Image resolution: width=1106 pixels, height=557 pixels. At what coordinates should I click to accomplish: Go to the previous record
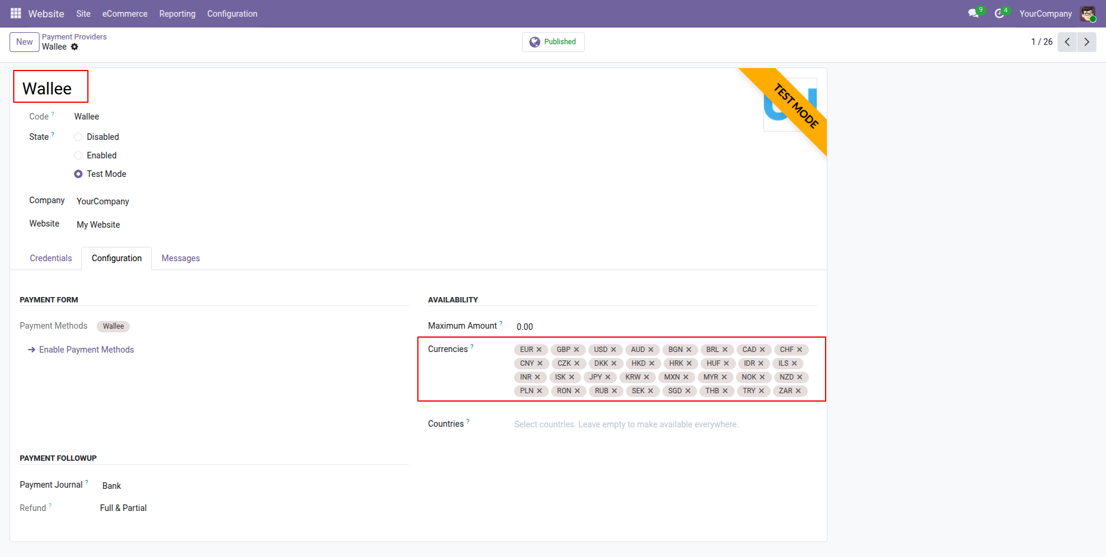coord(1067,42)
